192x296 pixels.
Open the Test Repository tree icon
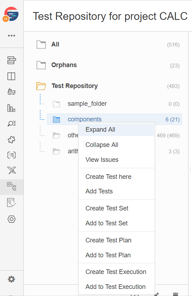pos(11,187)
